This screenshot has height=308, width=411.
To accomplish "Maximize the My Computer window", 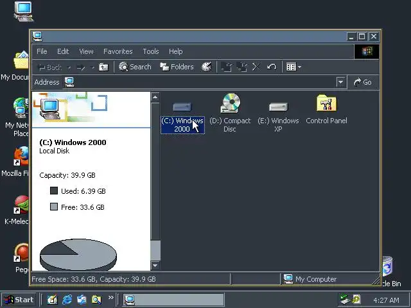I will (362, 37).
